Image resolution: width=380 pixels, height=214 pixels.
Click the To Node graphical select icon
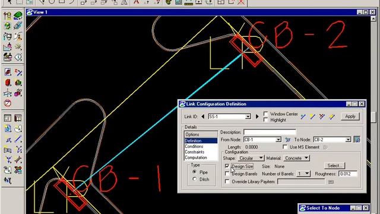357,140
